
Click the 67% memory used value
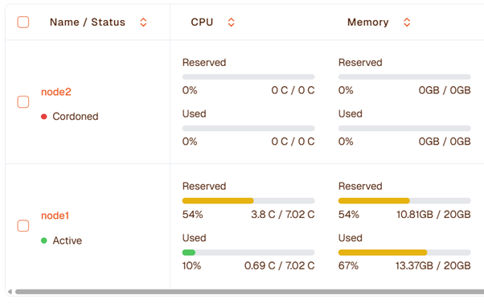click(x=348, y=265)
